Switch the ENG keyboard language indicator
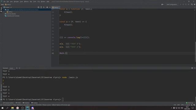The height and width of the screenshot is (110, 196). [182, 108]
